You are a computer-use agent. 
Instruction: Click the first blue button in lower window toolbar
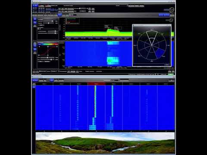[x=35, y=80]
